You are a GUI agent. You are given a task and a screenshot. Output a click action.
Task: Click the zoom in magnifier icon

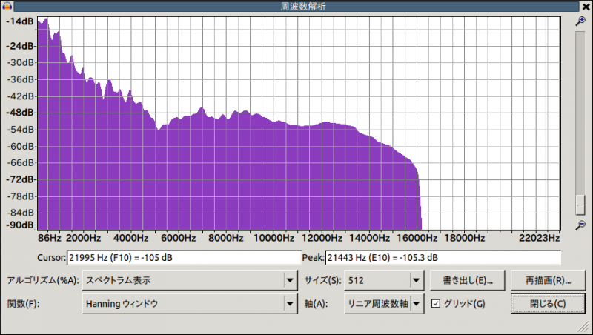(x=580, y=21)
